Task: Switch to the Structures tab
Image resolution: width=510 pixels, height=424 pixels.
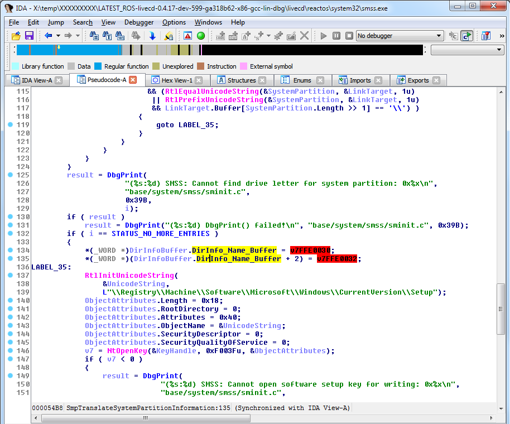Action: [242, 80]
